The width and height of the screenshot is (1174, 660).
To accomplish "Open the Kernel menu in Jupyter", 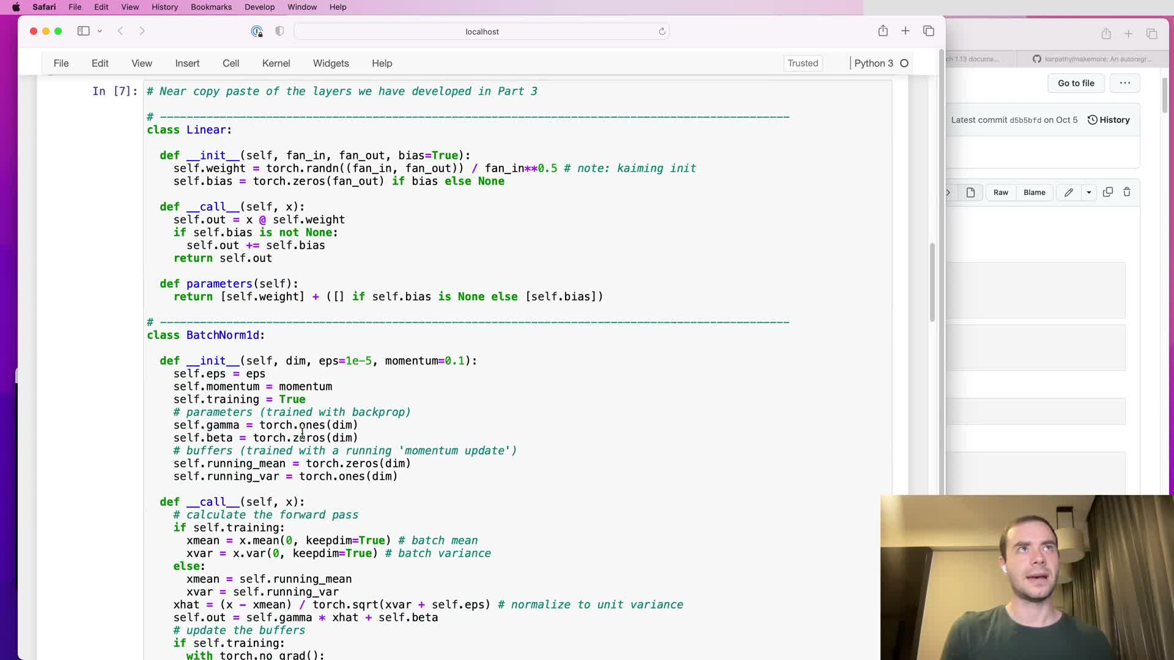I will tap(276, 64).
